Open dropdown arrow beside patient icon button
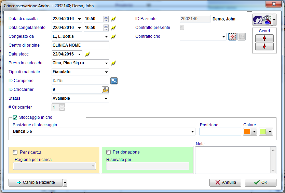 (x=274, y=19)
